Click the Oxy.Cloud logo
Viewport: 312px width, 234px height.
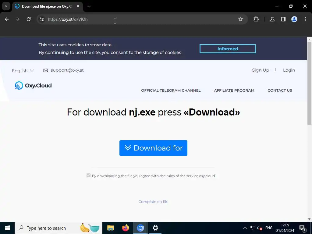tap(33, 86)
